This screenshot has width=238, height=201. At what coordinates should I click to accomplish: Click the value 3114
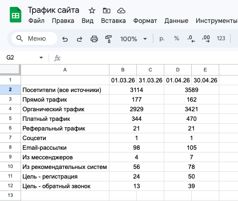click(136, 90)
